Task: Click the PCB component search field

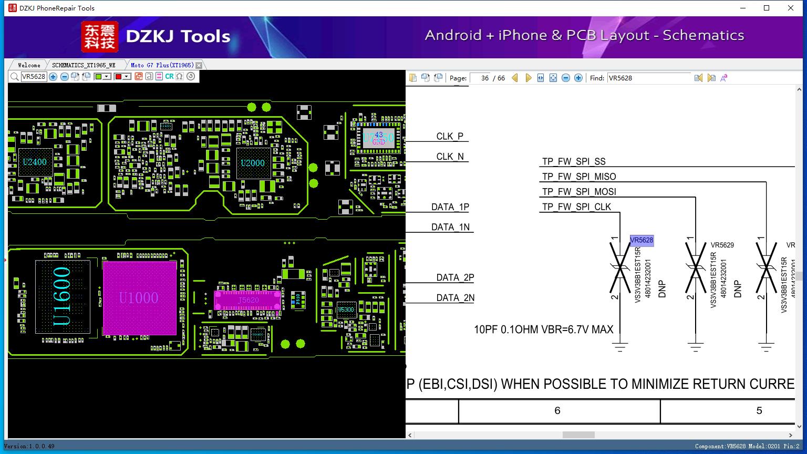Action: coord(34,77)
